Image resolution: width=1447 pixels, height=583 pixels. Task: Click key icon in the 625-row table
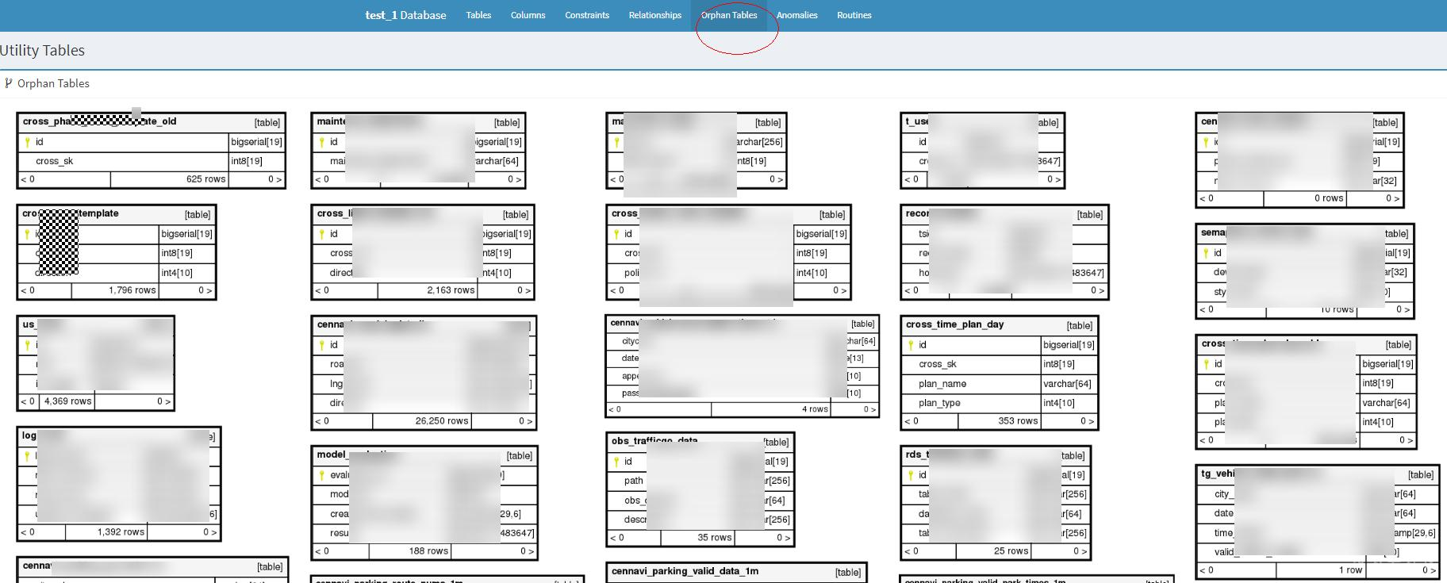click(27, 142)
